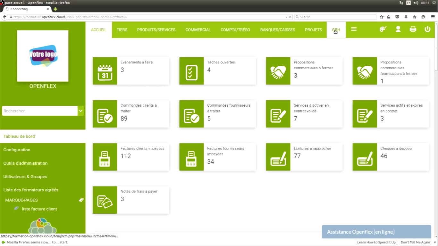The image size is (438, 246).
Task: Click the Propositions commerciales fournisseurs handshake icon
Action: (365, 71)
